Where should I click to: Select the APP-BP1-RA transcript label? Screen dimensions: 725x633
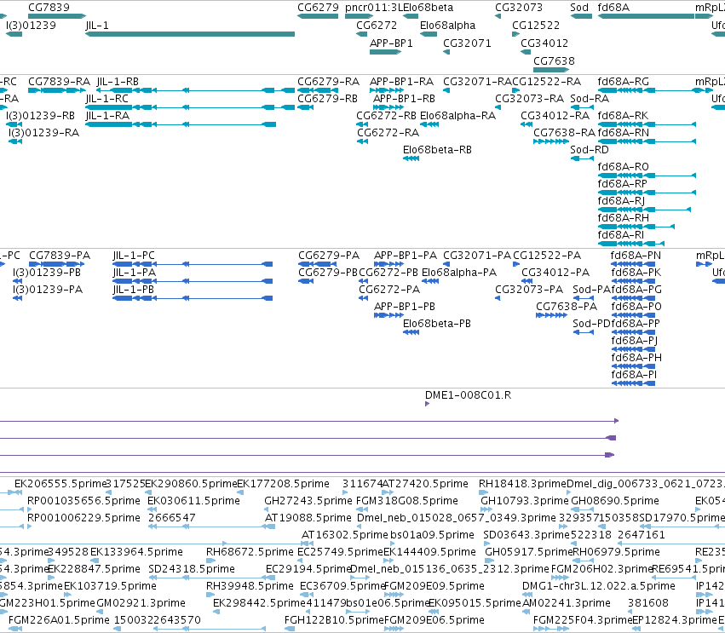401,82
